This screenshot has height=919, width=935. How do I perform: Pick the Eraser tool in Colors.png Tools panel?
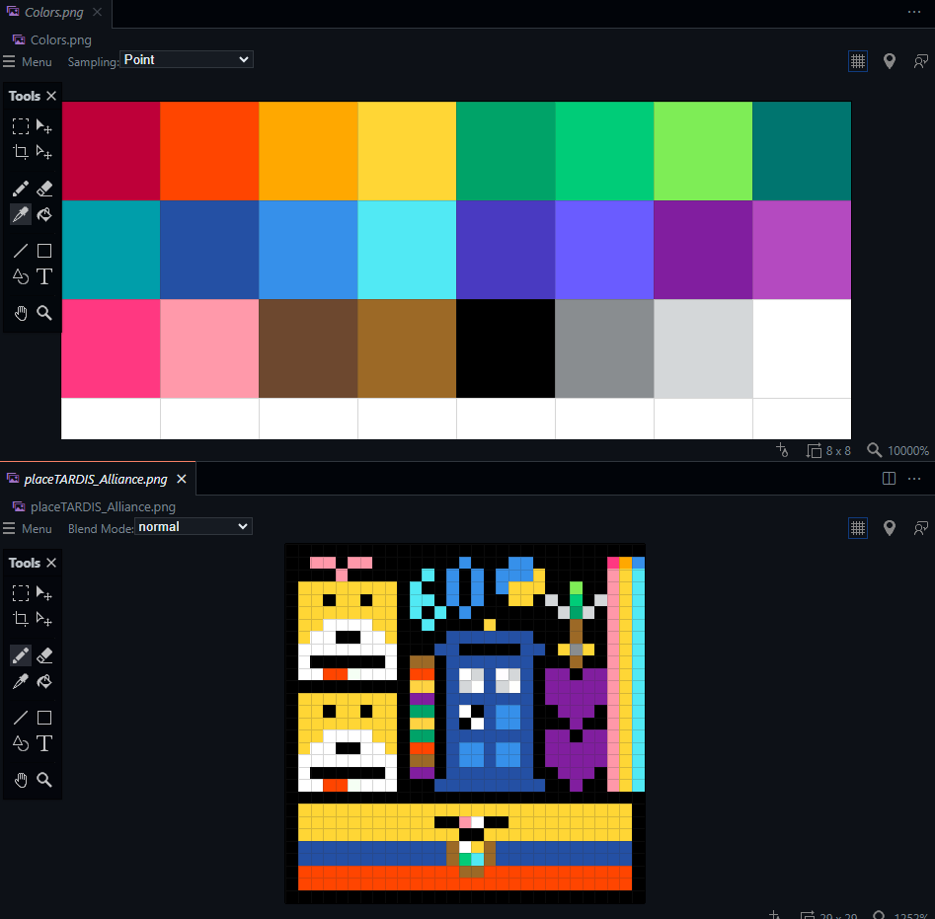point(44,189)
